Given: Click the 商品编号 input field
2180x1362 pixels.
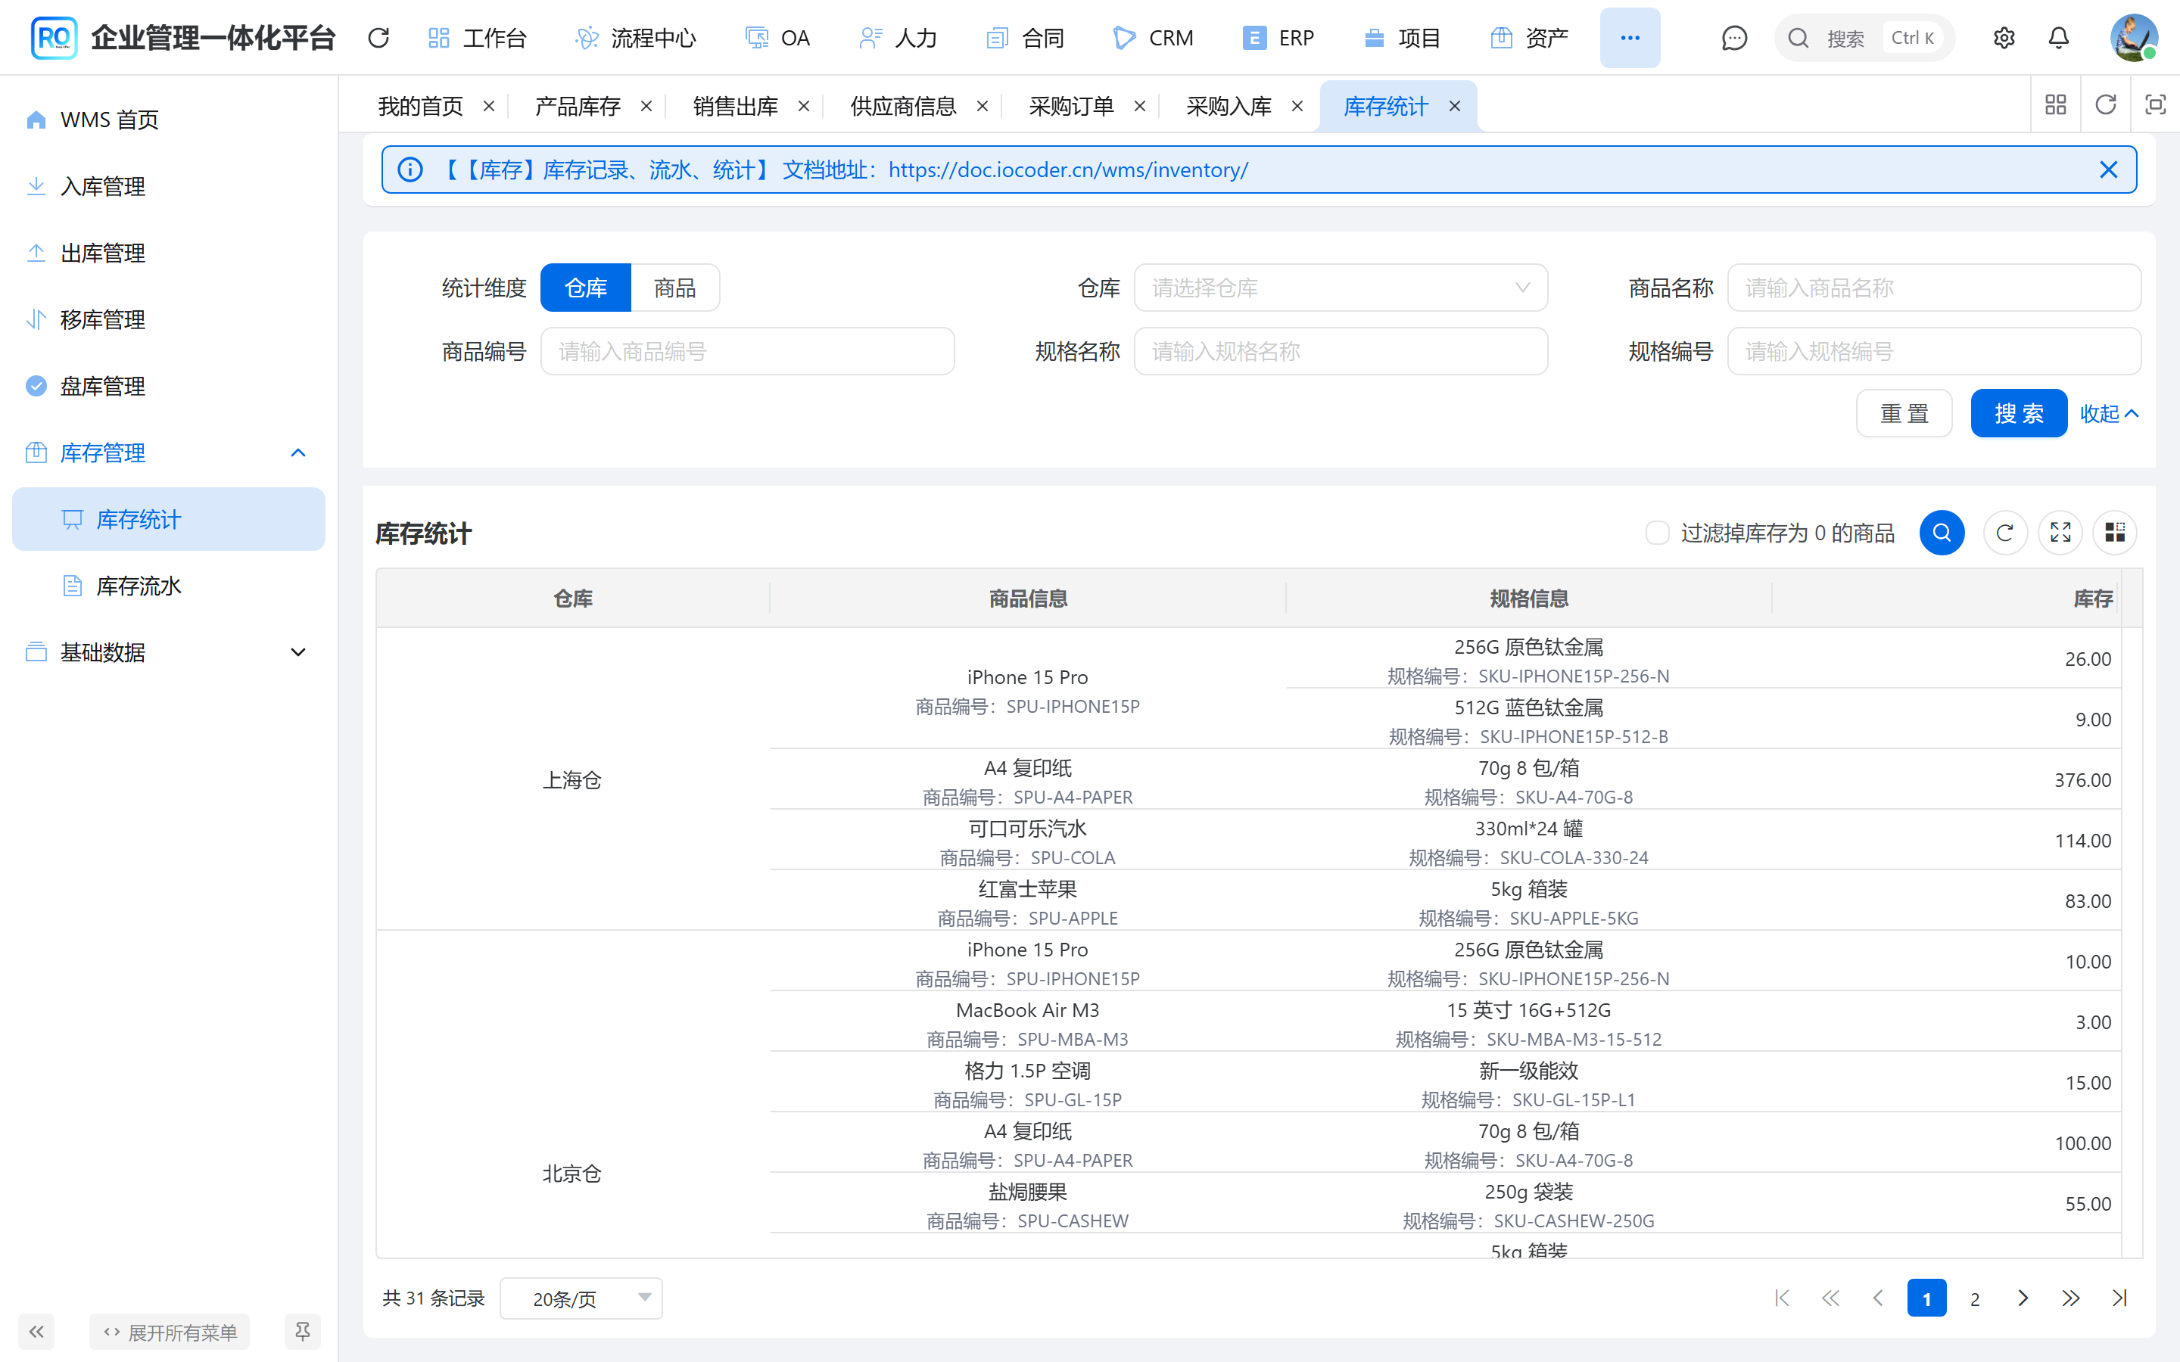Looking at the screenshot, I should [x=747, y=351].
